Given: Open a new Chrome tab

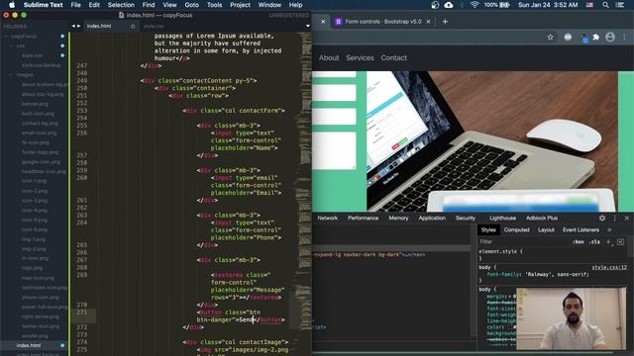Looking at the screenshot, I should pyautogui.click(x=445, y=22).
